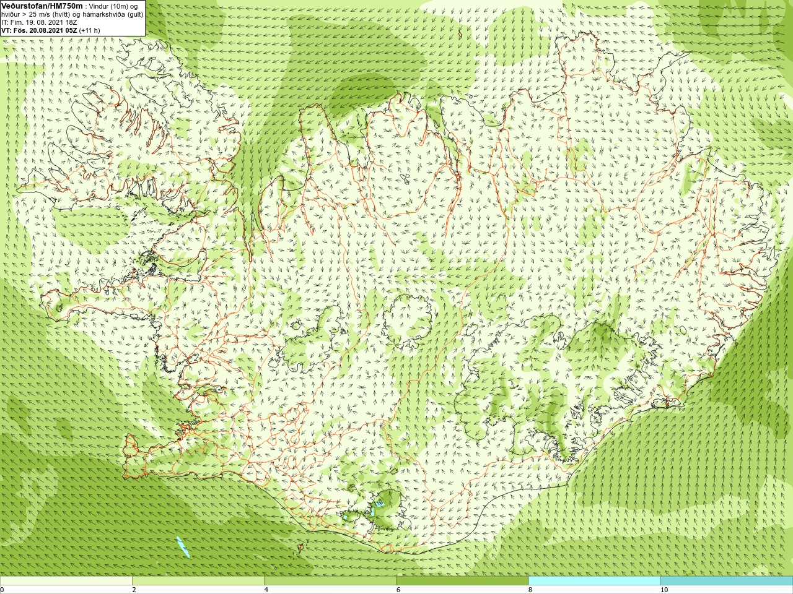Click the Veðurstofan/HM750m title text
The width and height of the screenshot is (793, 594).
42,6
